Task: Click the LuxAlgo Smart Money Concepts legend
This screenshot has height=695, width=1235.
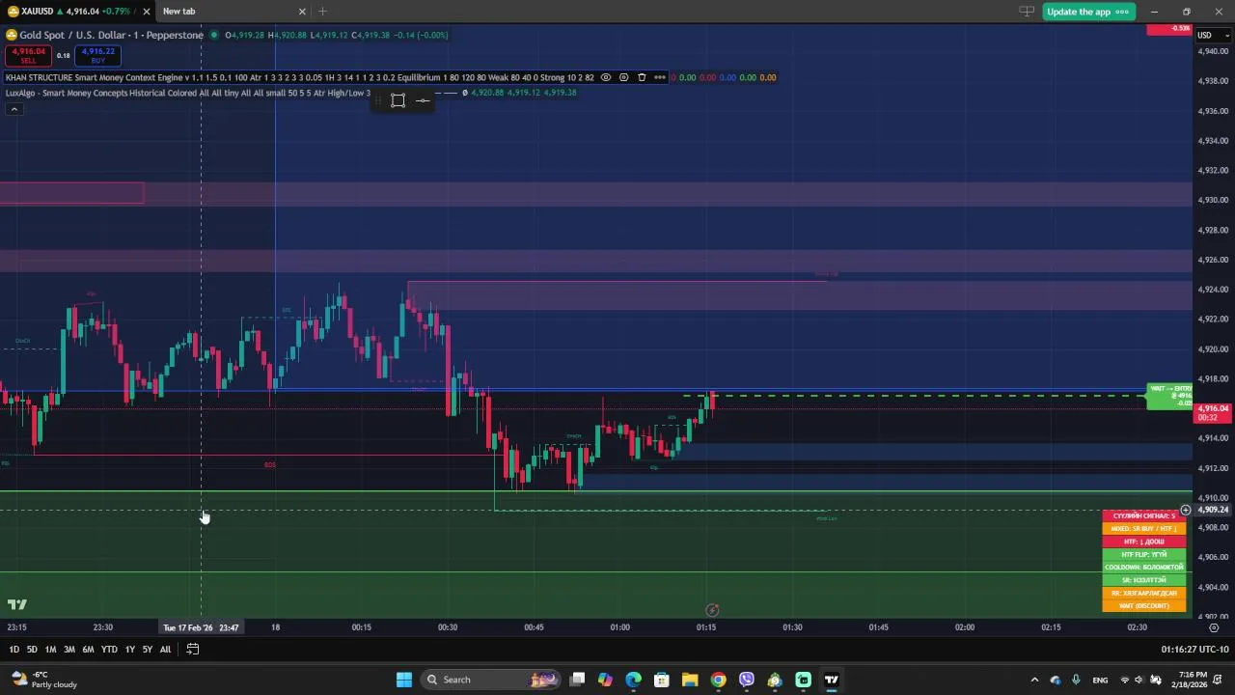Action: point(187,93)
